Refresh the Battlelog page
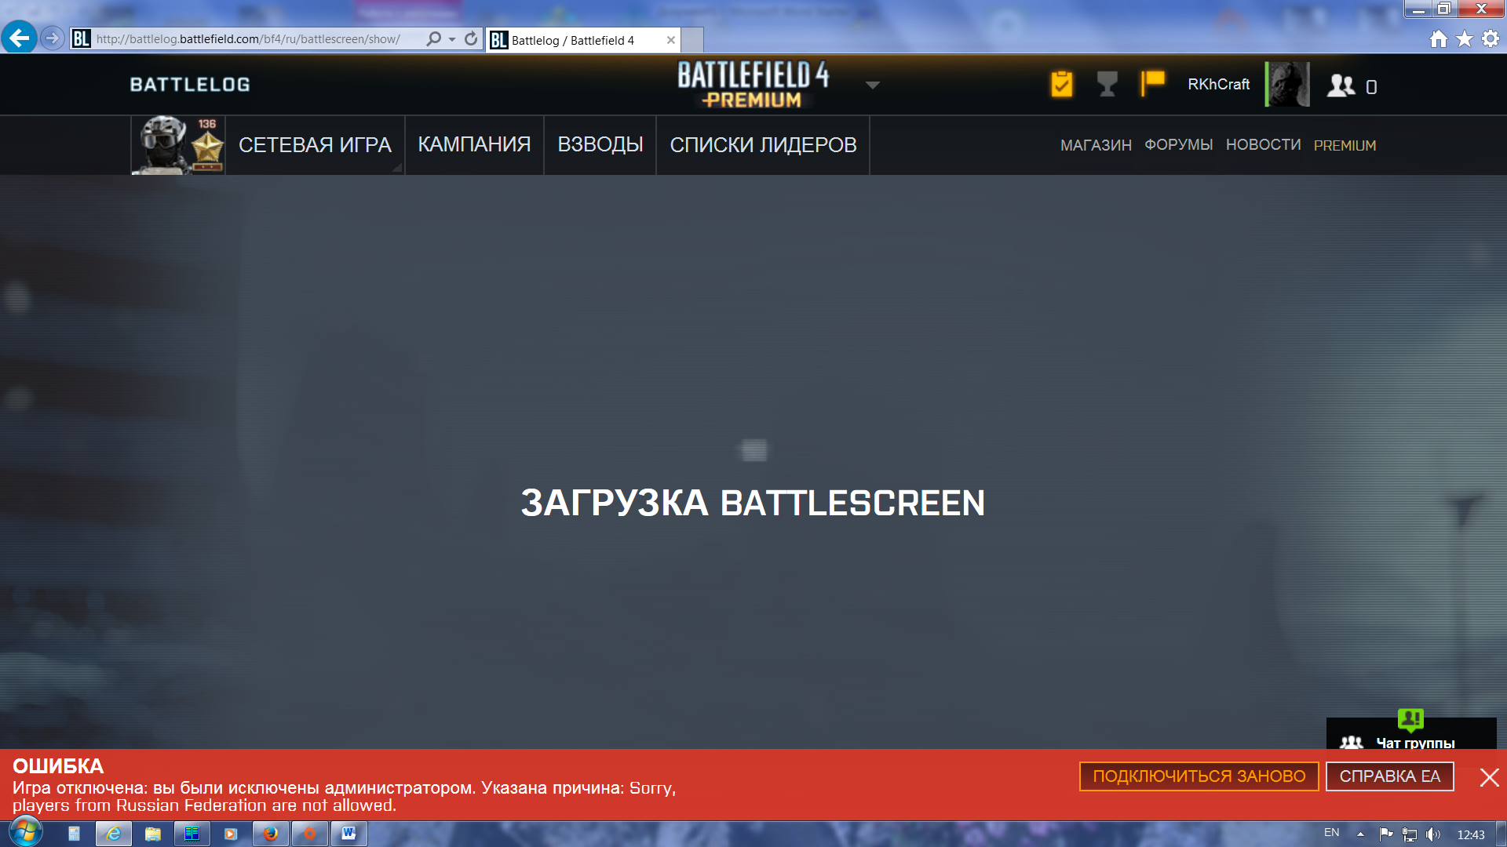 pos(471,39)
